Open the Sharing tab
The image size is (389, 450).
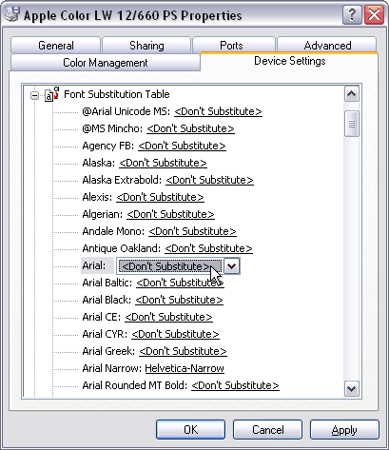[x=146, y=46]
